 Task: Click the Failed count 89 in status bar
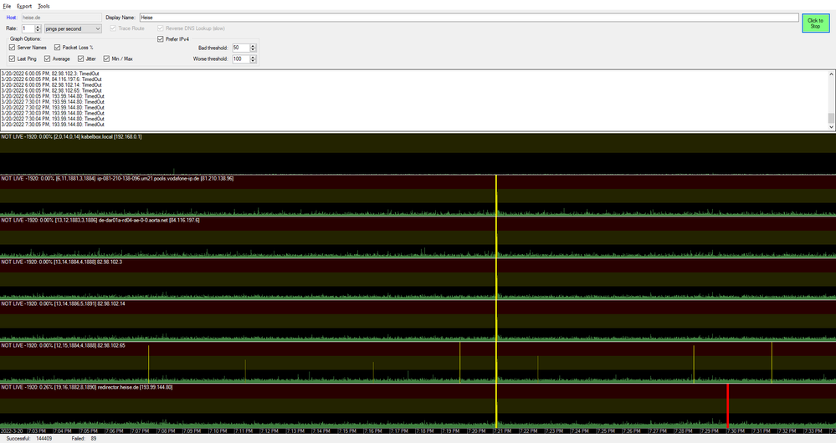point(93,439)
